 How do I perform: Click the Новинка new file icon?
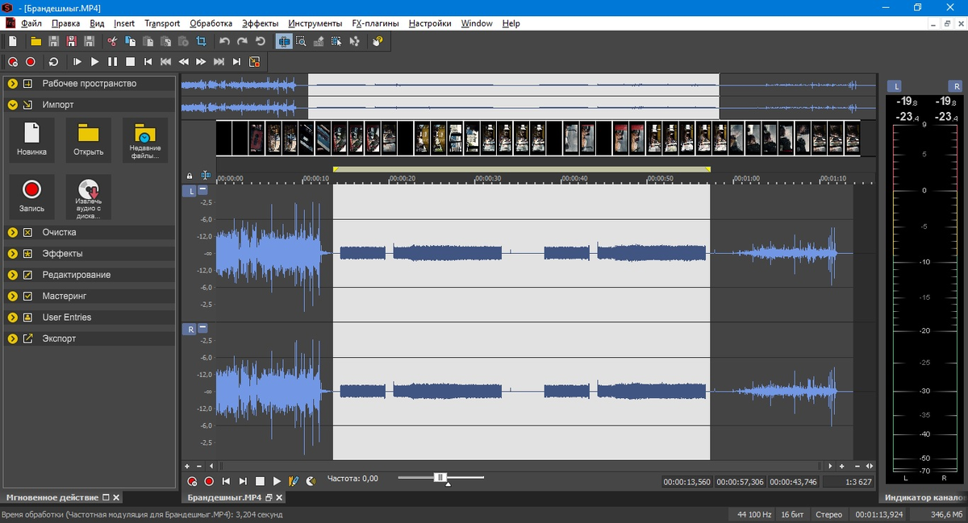pos(31,140)
